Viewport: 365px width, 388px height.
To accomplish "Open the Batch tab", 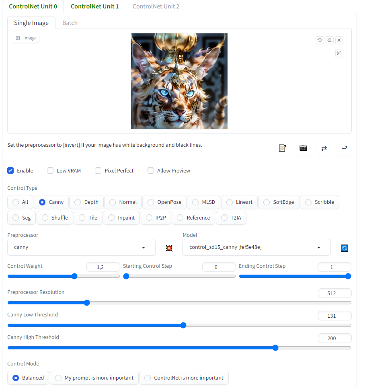I will (70, 23).
